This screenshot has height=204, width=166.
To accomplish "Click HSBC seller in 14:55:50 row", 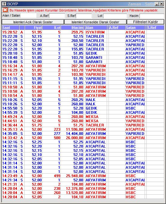I will click(131, 108).
